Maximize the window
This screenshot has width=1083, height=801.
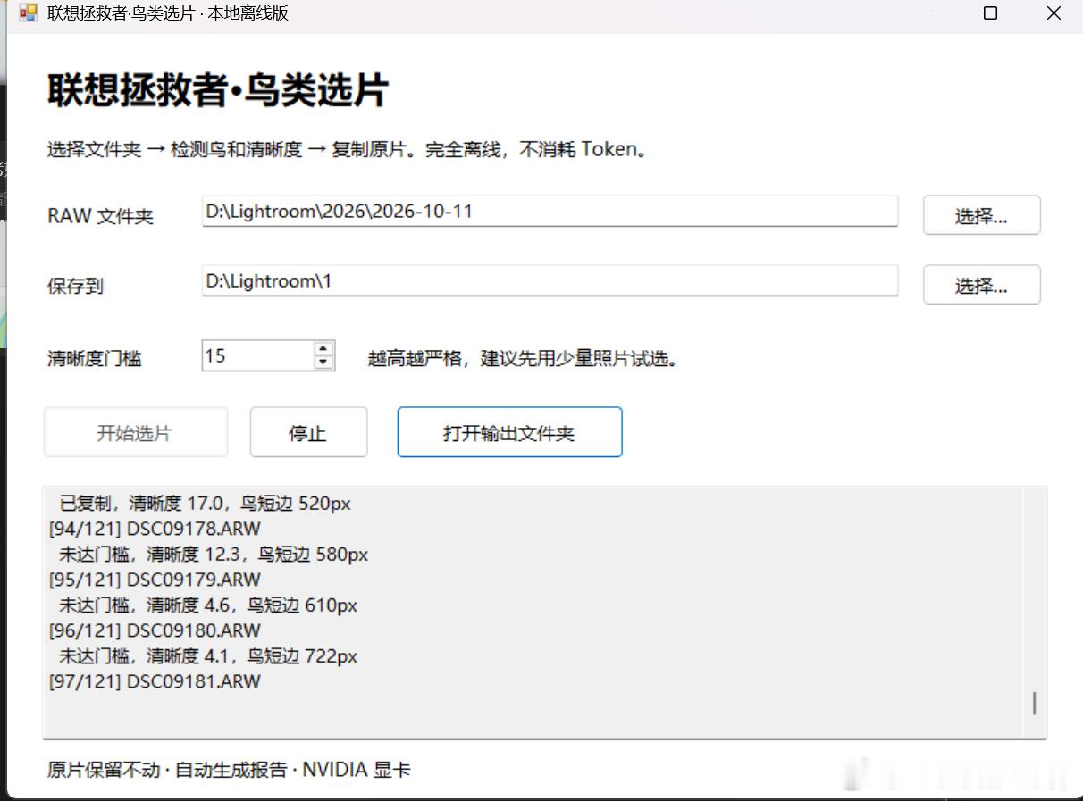tap(990, 13)
